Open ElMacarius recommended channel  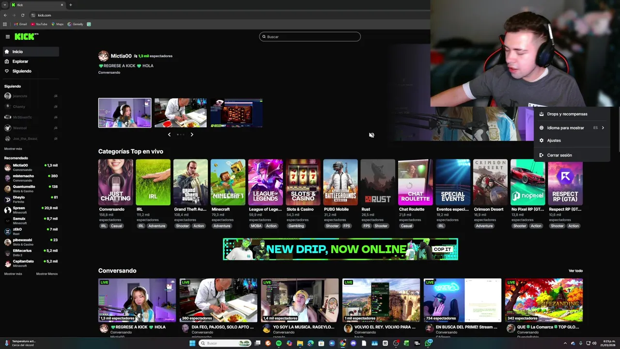point(31,253)
